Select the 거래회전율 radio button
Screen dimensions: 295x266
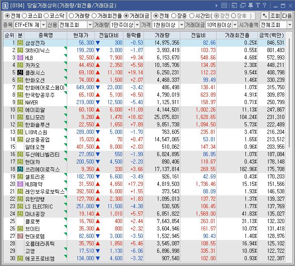(x=94, y=16)
